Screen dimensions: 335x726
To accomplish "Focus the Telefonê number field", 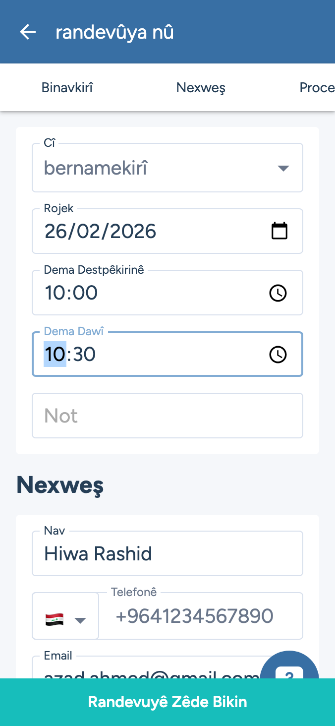I will click(x=198, y=616).
